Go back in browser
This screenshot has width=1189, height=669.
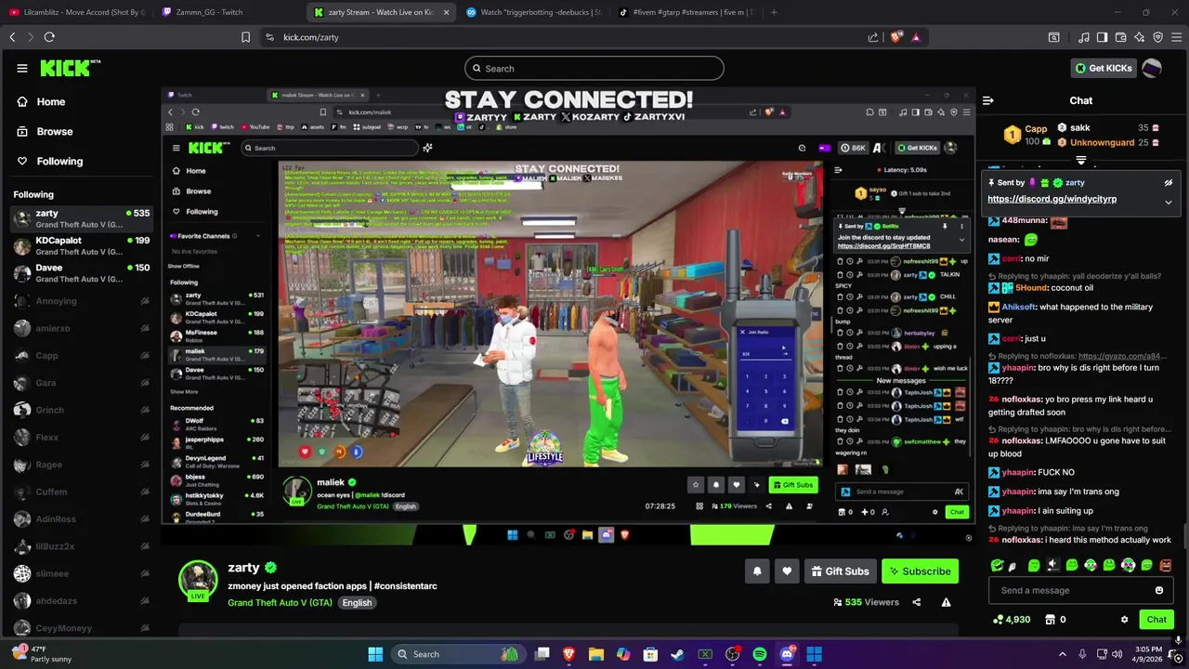click(x=12, y=37)
